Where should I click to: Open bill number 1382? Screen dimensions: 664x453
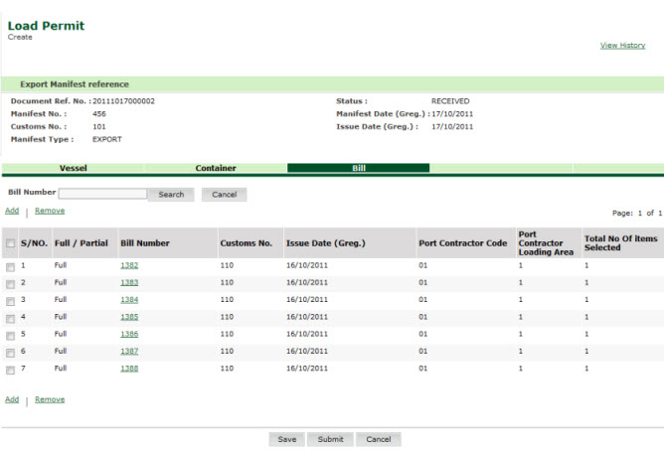click(x=129, y=266)
